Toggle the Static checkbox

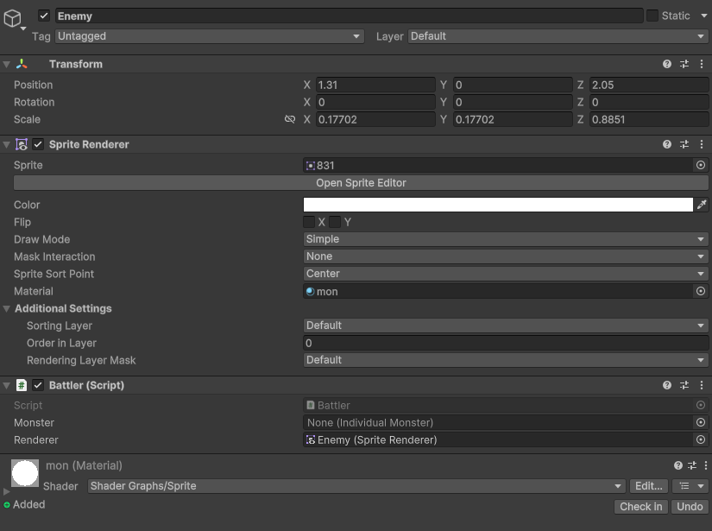click(x=652, y=16)
